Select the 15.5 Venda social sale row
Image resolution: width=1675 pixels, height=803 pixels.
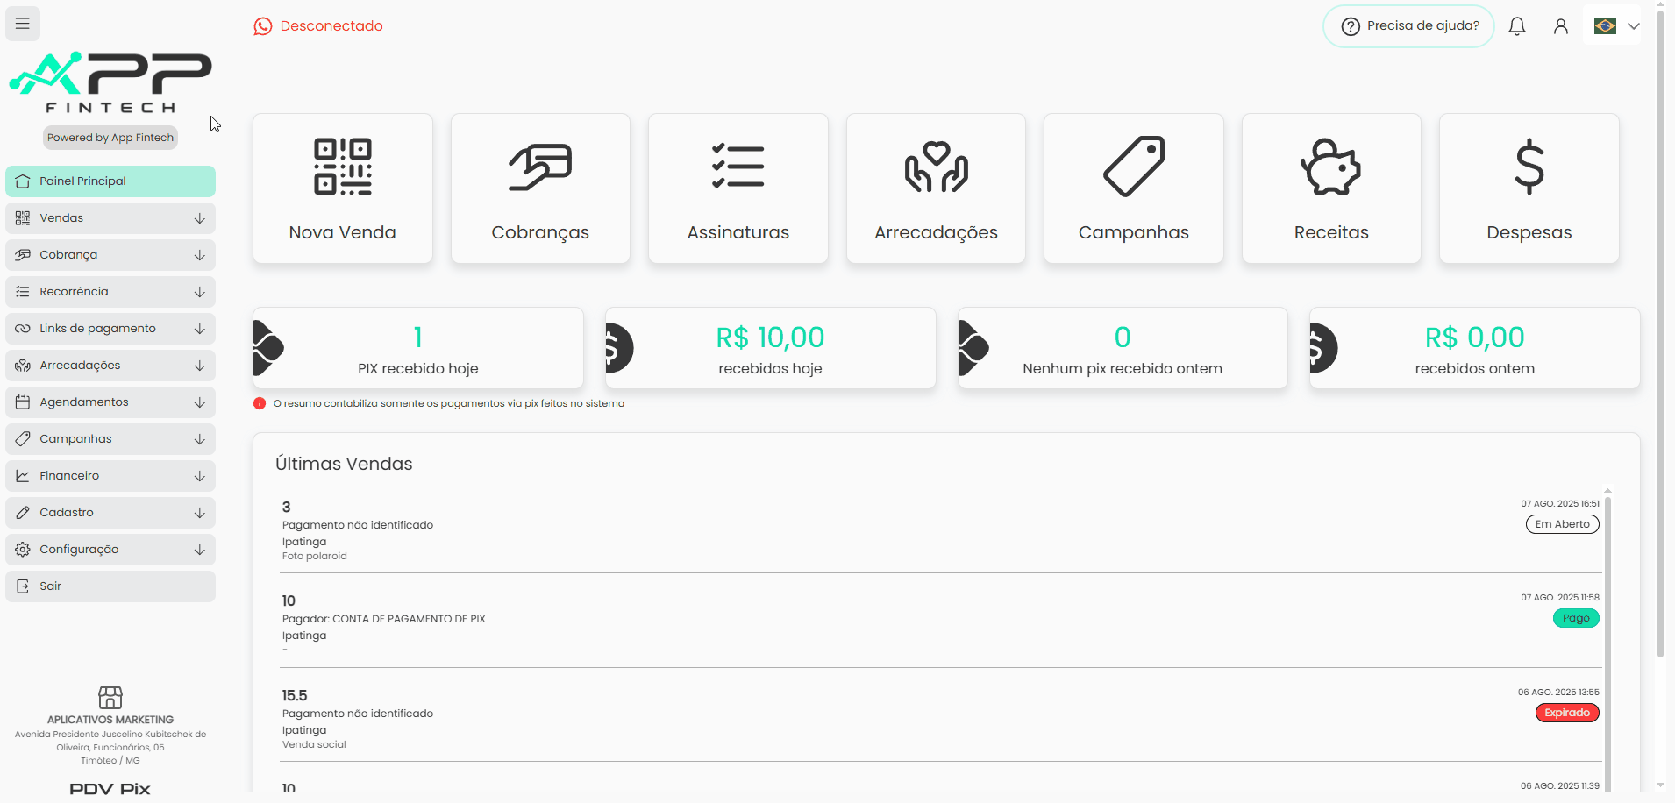pyautogui.click(x=940, y=720)
